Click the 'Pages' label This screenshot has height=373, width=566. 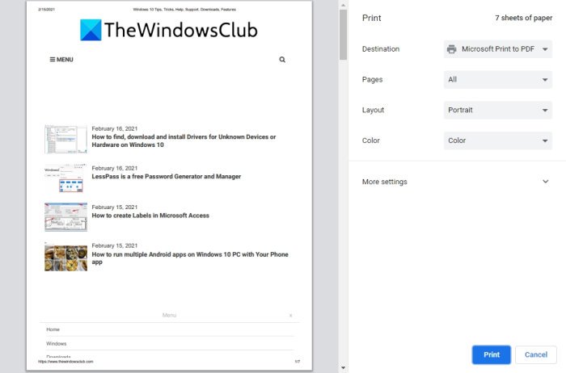372,80
